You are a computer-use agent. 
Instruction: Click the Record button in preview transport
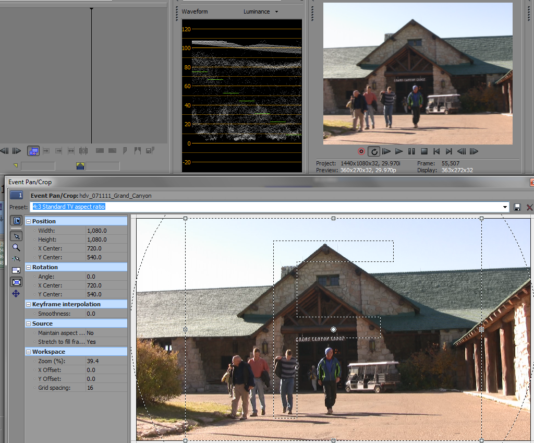[x=361, y=151]
